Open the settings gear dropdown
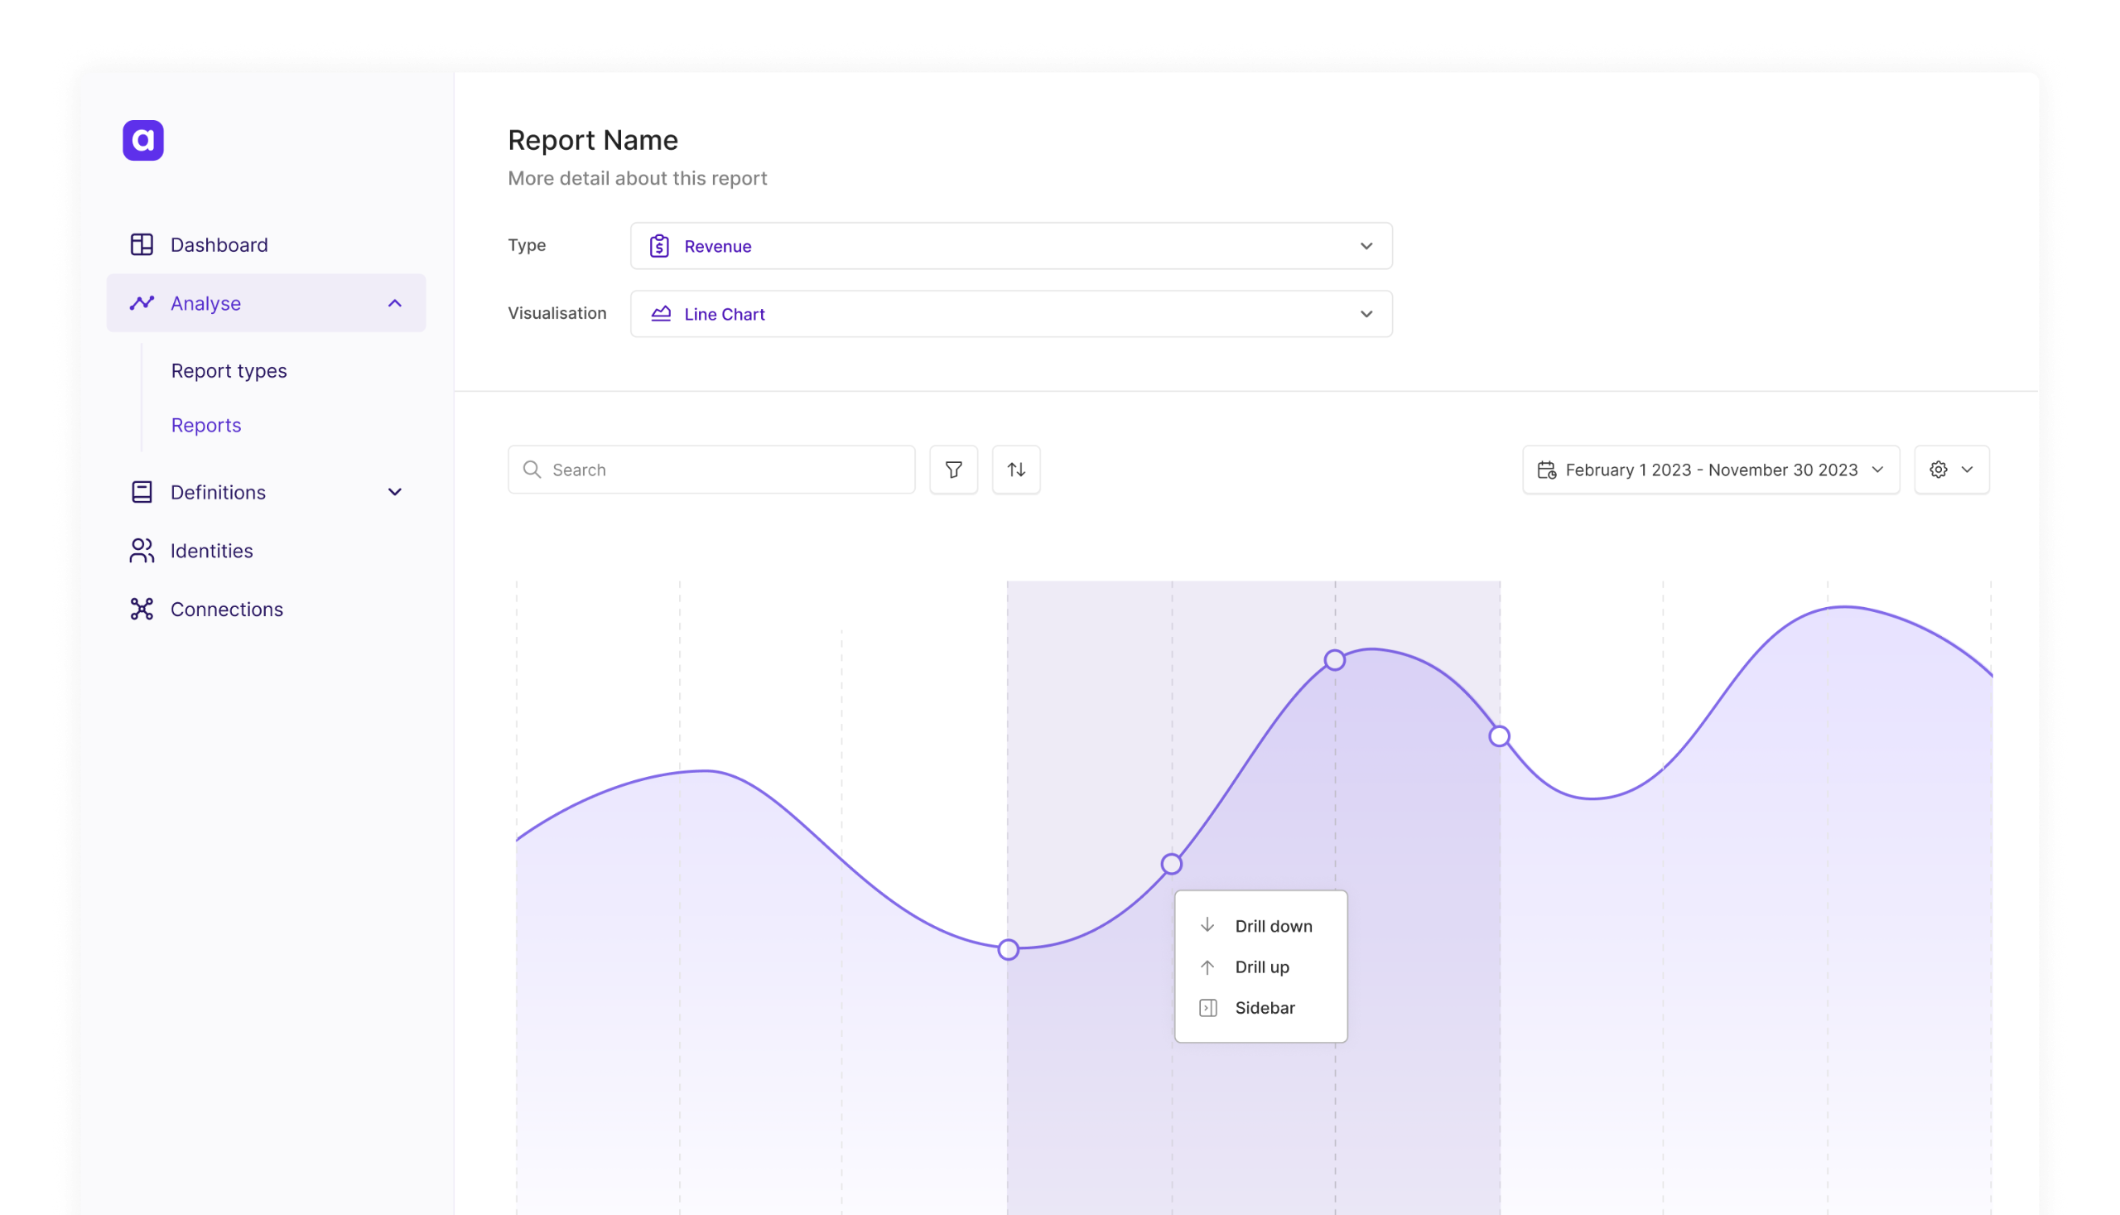This screenshot has height=1215, width=2120. point(1951,469)
